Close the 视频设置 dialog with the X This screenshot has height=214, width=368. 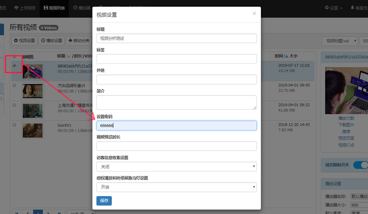(254, 13)
